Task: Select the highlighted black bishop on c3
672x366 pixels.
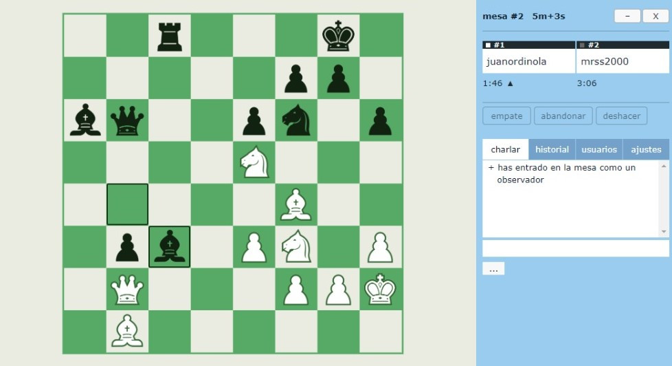Action: click(169, 247)
